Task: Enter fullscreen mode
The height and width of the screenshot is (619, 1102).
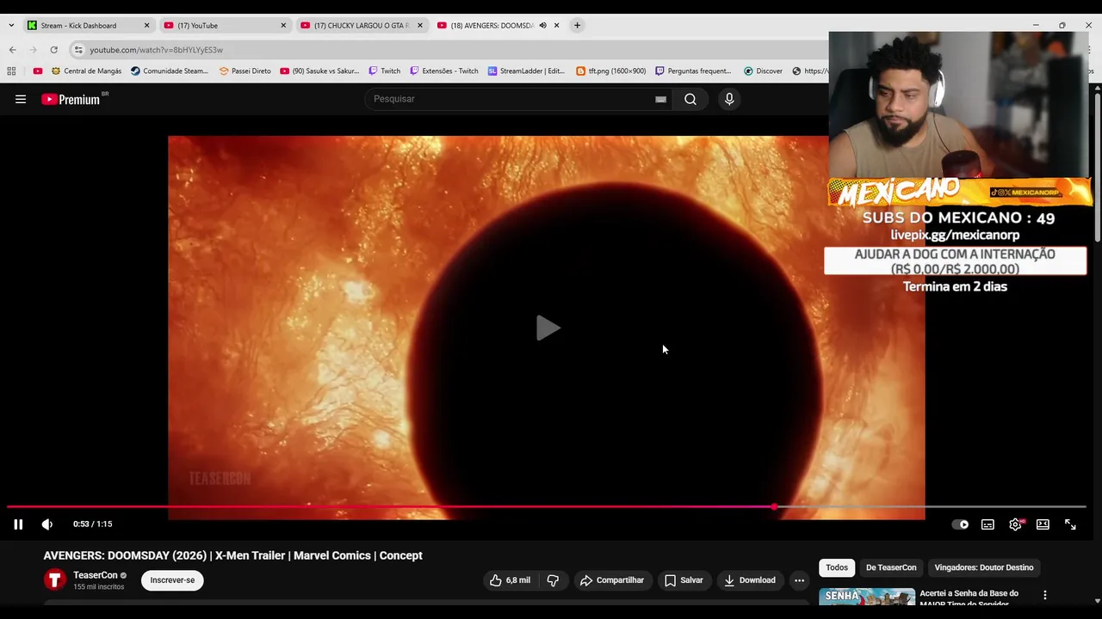Action: tap(1070, 524)
